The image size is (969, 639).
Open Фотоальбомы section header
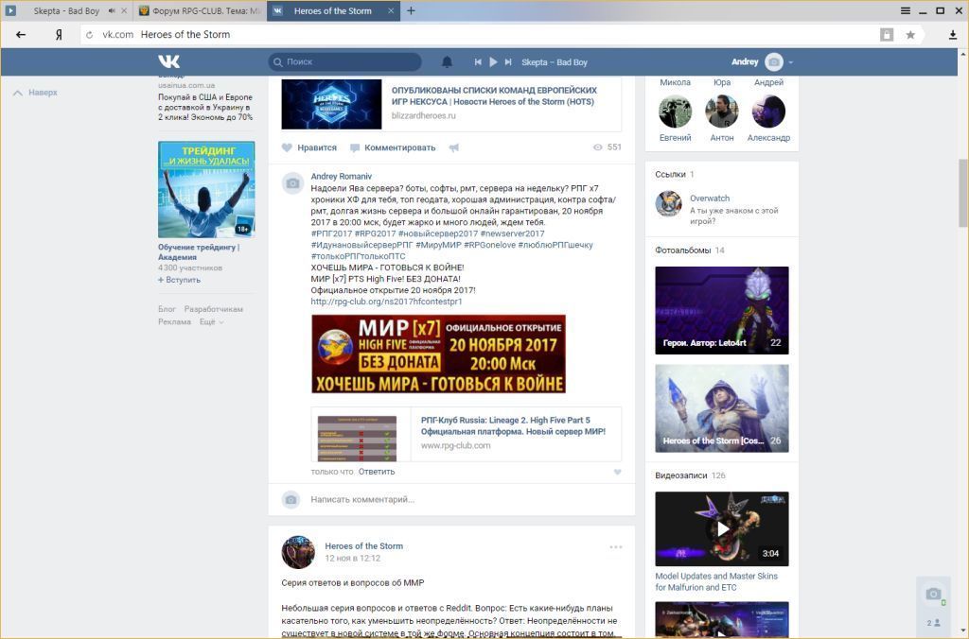(x=683, y=250)
